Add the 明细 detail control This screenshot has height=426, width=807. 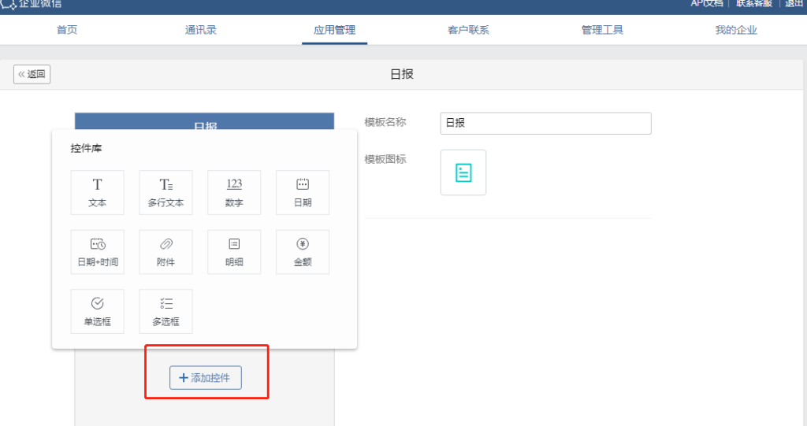pyautogui.click(x=234, y=252)
